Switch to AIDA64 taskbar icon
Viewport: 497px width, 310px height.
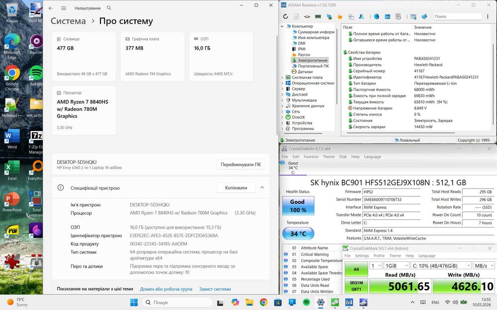349,303
